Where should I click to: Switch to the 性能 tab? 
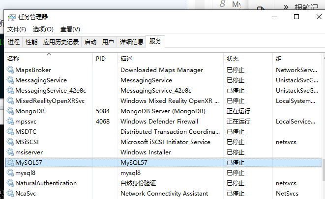[x=31, y=42]
